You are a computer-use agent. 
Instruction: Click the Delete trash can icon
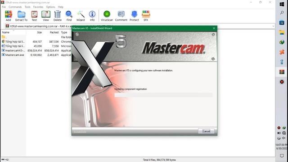click(58, 16)
